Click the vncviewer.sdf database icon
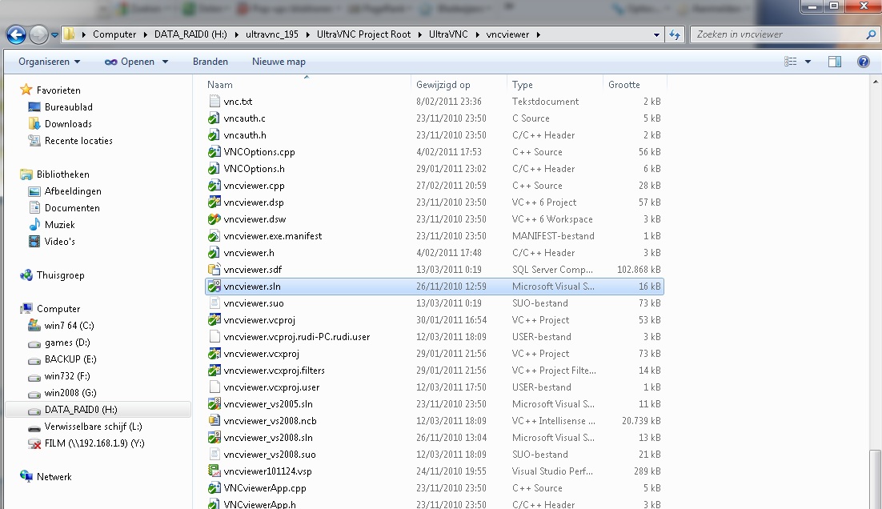Viewport: 882px width, 509px height. coord(214,270)
